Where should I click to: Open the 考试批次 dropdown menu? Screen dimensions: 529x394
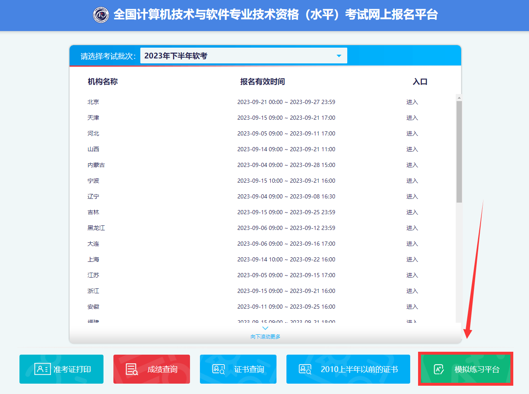pos(243,55)
